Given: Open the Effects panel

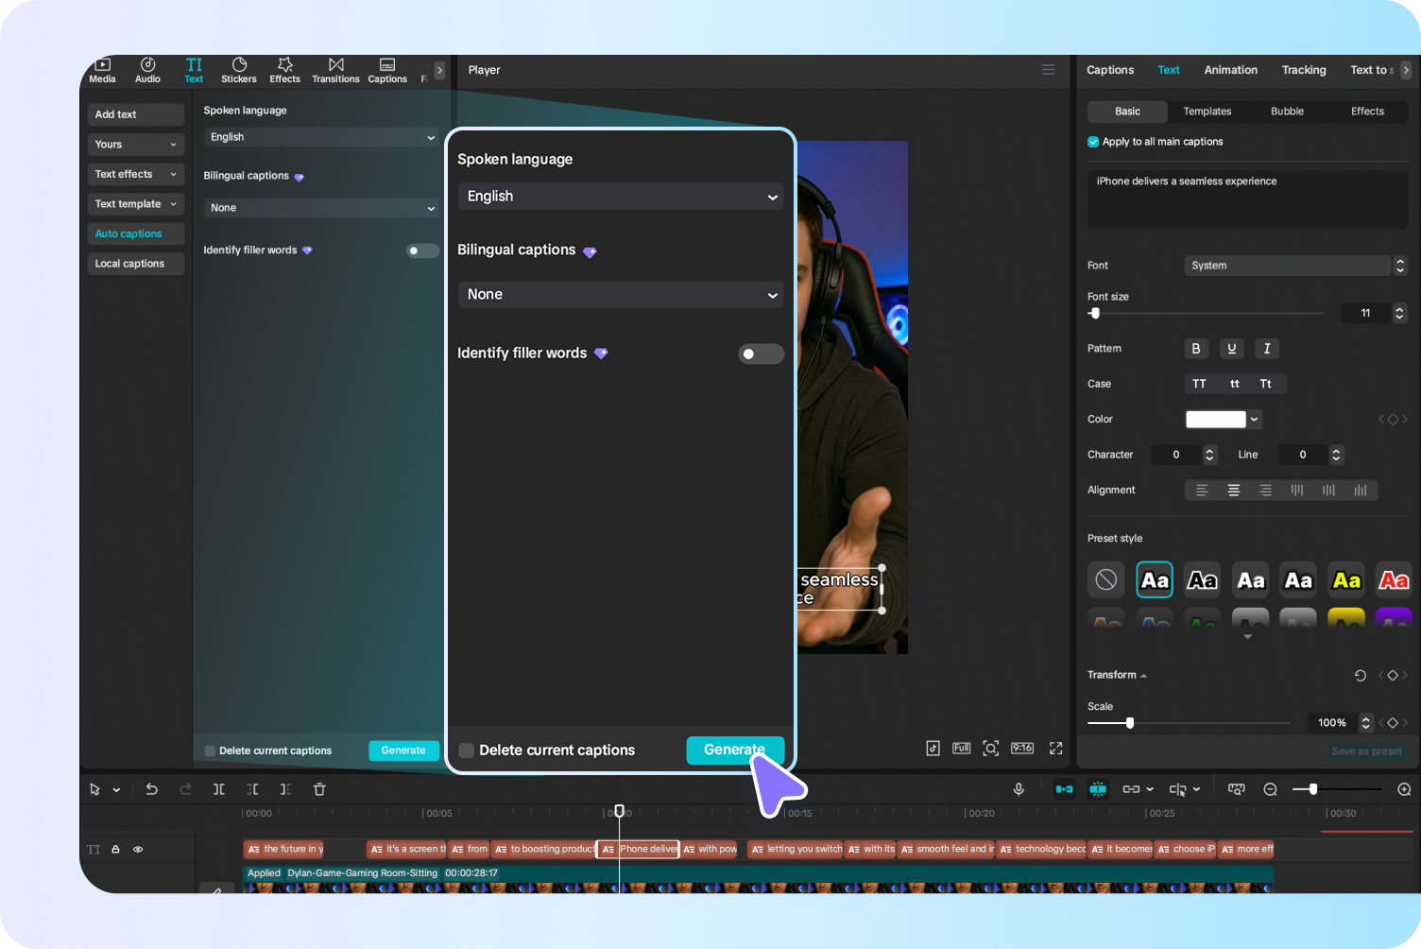Looking at the screenshot, I should tap(283, 70).
